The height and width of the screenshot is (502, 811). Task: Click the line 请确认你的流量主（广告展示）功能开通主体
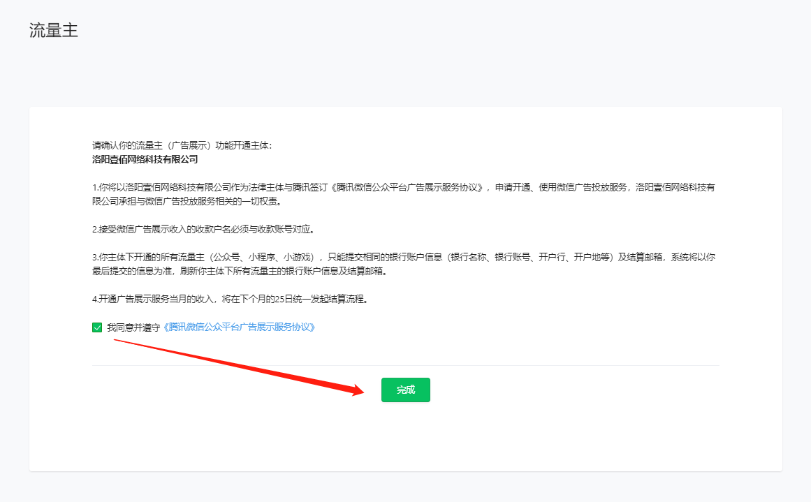click(x=182, y=146)
